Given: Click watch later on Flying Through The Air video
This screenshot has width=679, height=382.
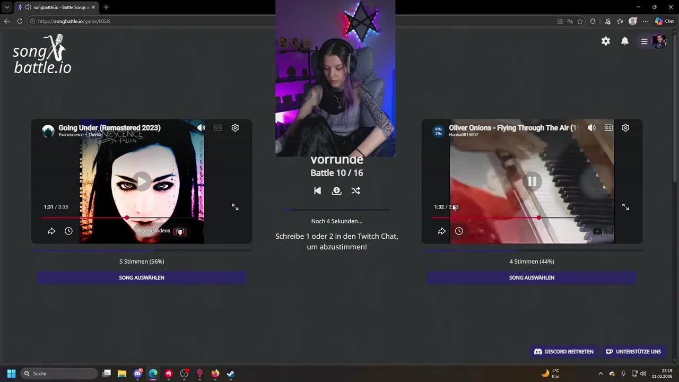Looking at the screenshot, I should (459, 231).
